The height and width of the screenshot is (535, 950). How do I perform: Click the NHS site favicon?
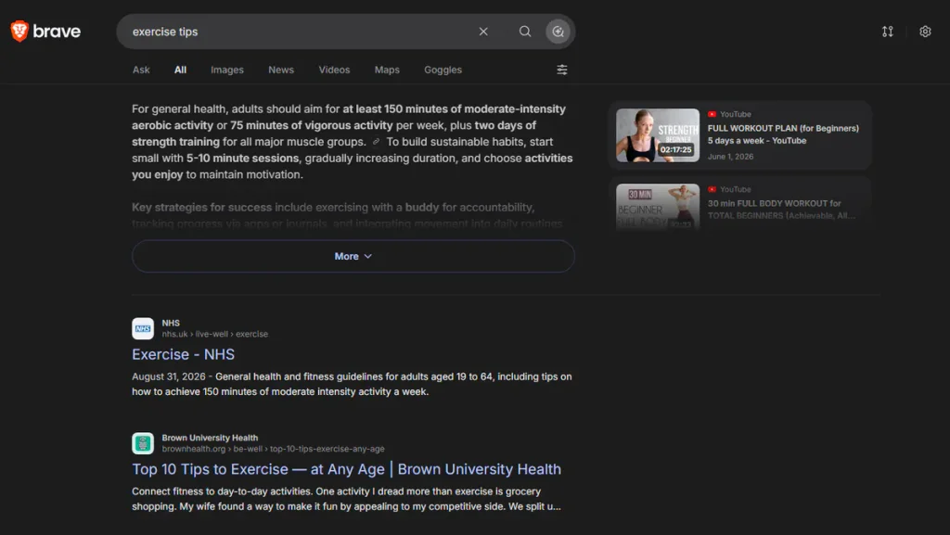(143, 328)
